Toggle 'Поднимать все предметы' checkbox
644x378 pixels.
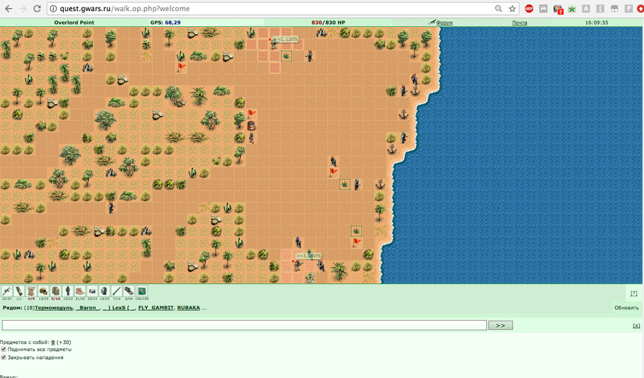pos(3,349)
